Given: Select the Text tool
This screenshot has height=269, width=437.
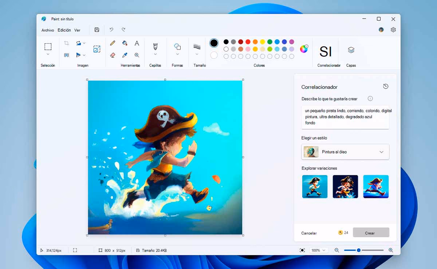Looking at the screenshot, I should pyautogui.click(x=137, y=43).
